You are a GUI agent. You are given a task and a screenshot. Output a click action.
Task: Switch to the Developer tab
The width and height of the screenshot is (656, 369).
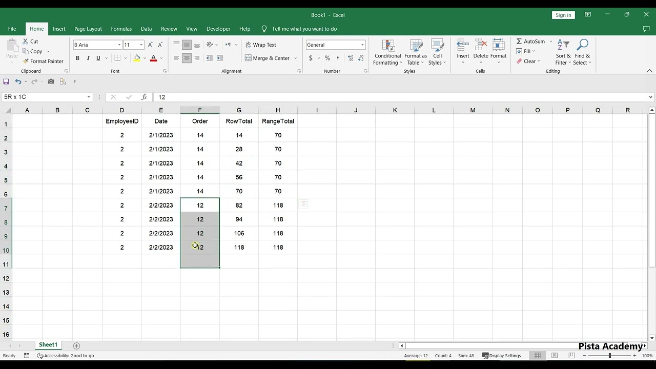[218, 29]
